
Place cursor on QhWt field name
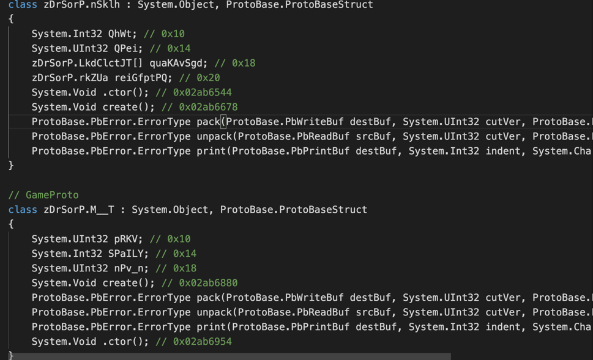click(120, 34)
